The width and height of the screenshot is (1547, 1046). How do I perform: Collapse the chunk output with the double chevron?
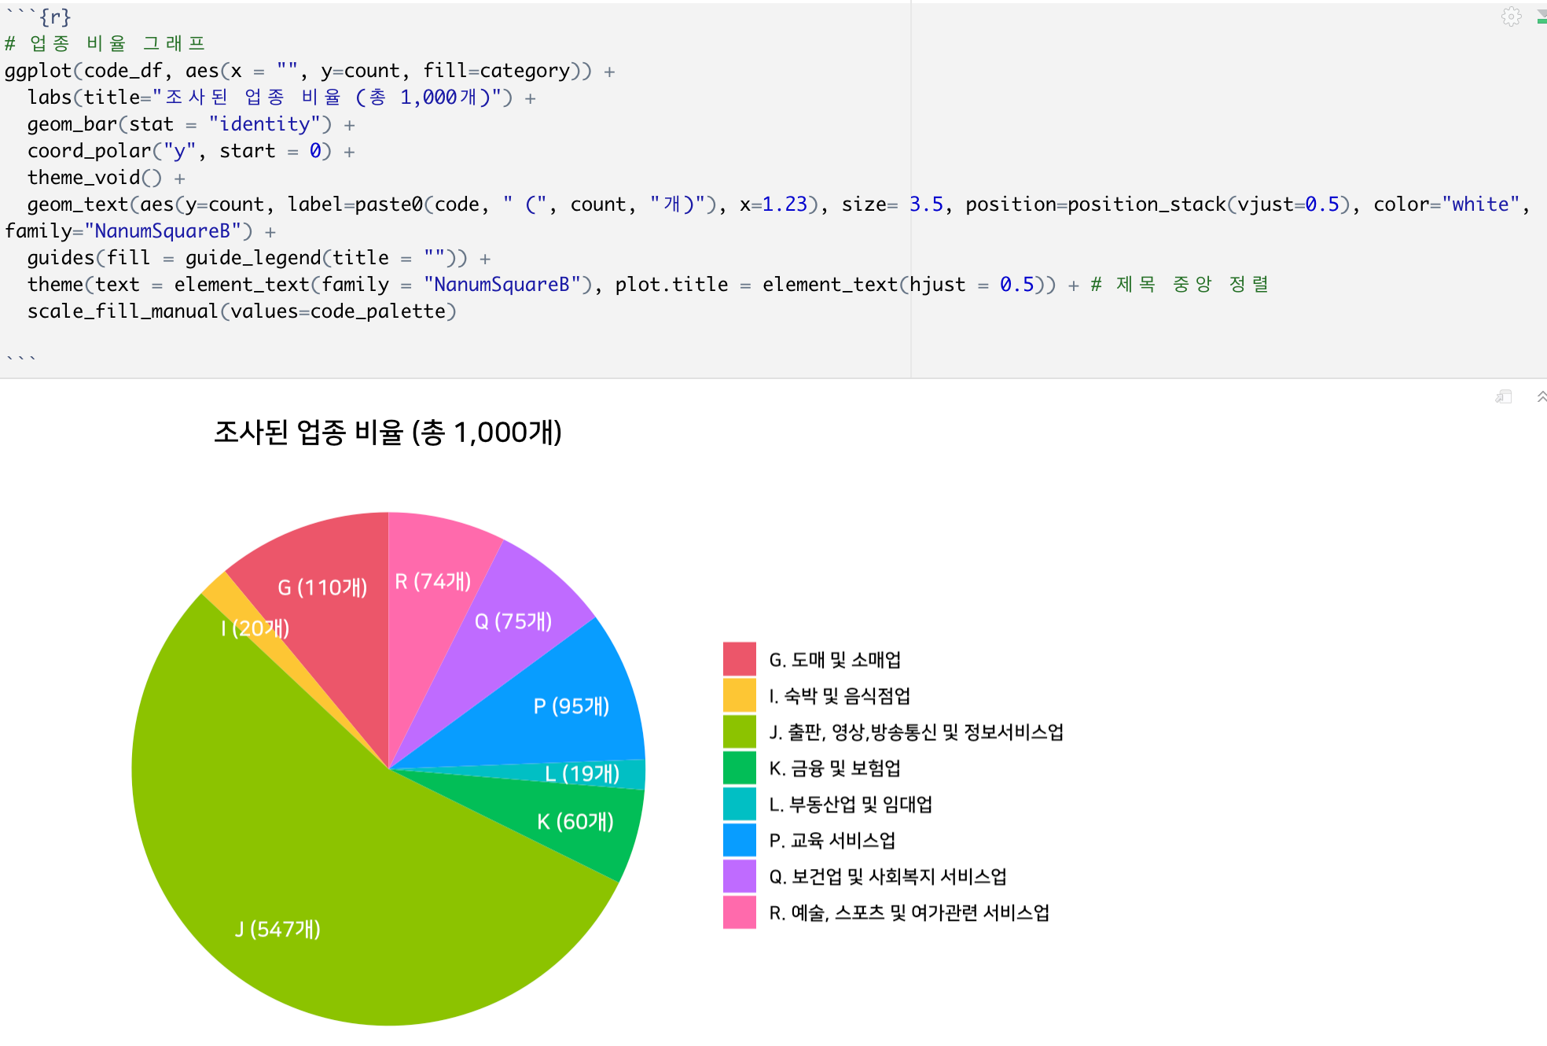pyautogui.click(x=1539, y=397)
